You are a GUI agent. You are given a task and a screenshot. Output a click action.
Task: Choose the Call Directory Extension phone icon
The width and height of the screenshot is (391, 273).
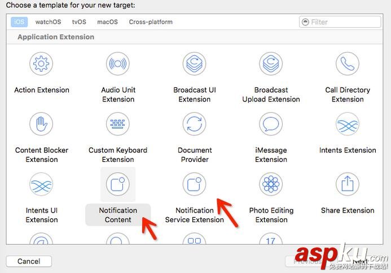(x=348, y=64)
